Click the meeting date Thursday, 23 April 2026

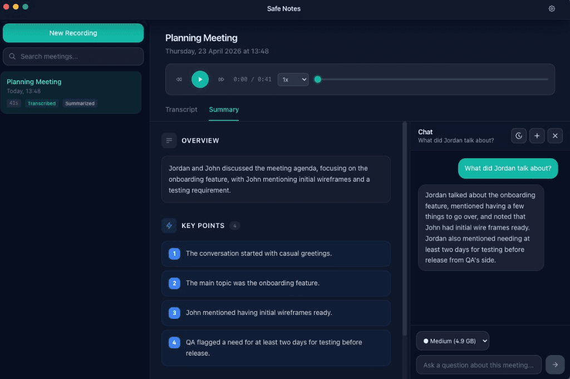217,51
